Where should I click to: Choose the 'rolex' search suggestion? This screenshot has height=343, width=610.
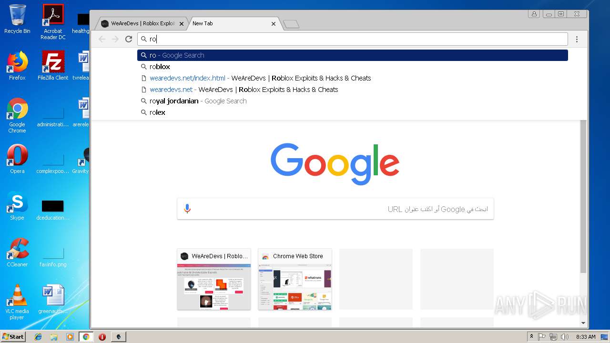click(353, 112)
